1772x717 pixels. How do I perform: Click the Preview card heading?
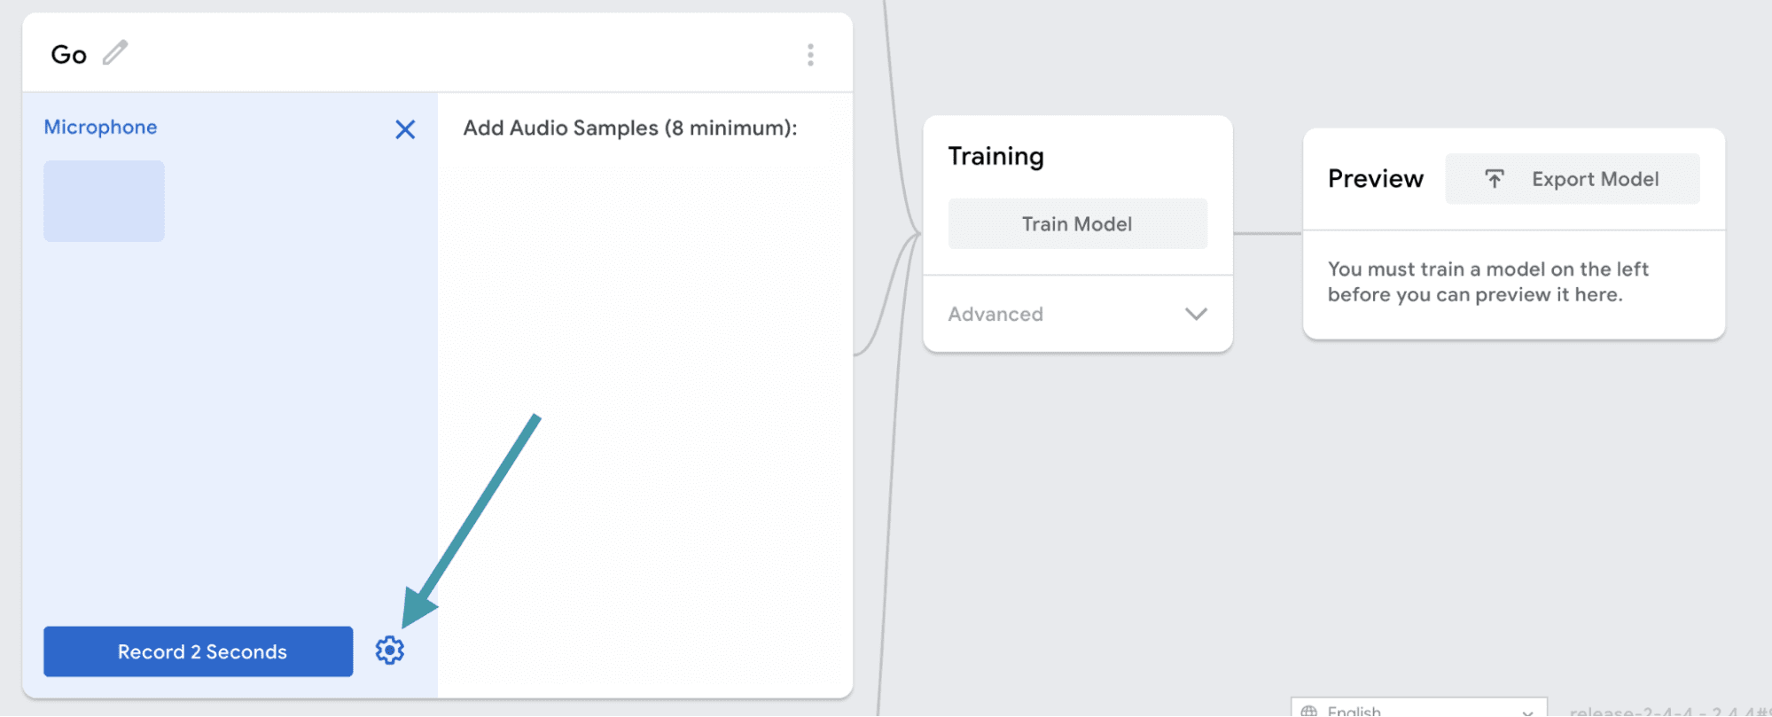click(x=1375, y=179)
